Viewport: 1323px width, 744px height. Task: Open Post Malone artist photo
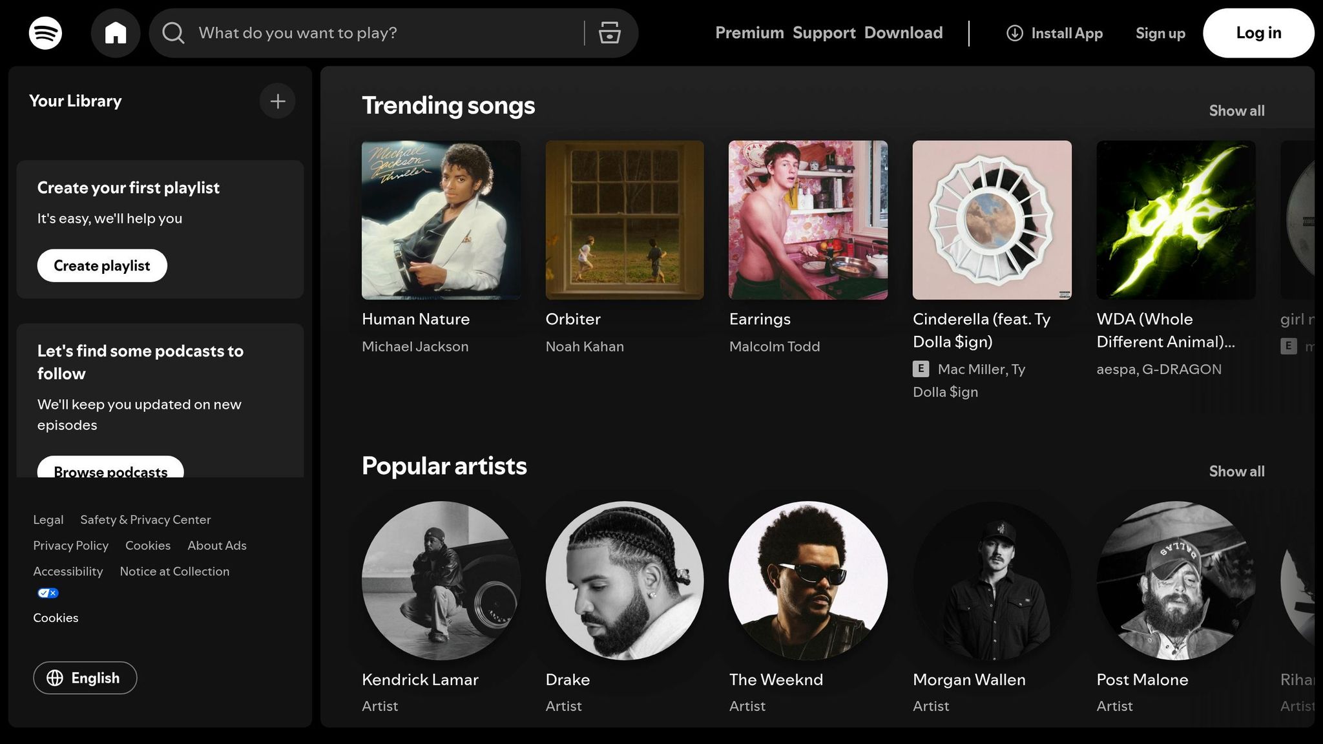(1176, 581)
